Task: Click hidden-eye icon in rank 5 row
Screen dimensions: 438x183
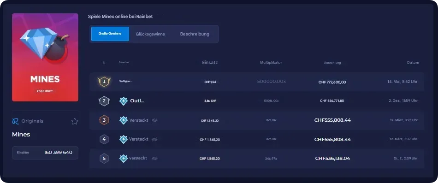Action: 154,159
